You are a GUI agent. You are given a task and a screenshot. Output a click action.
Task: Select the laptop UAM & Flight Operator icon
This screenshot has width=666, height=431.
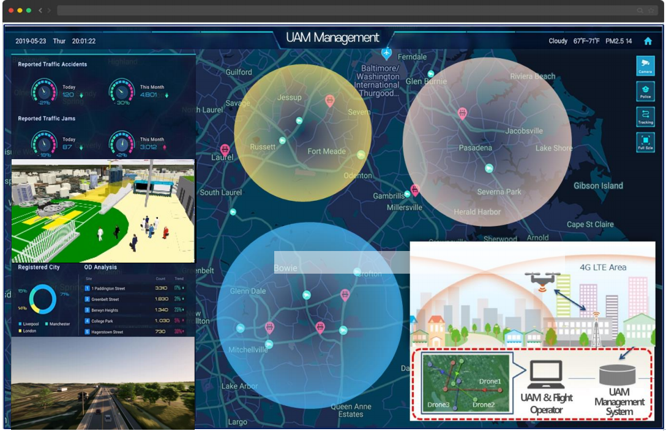546,373
